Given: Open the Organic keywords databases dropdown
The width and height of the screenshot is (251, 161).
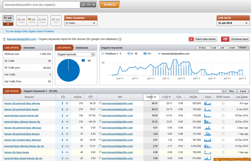Looking at the screenshot, I should pyautogui.click(x=76, y=54).
